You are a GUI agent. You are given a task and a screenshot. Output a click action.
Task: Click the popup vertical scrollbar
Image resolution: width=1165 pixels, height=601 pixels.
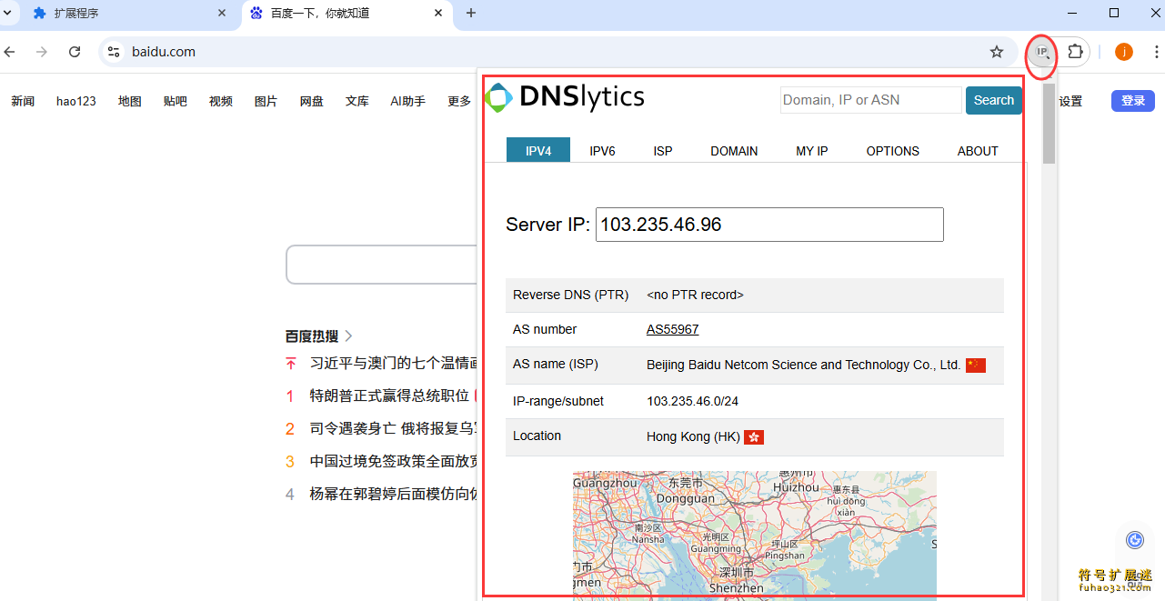(1049, 124)
